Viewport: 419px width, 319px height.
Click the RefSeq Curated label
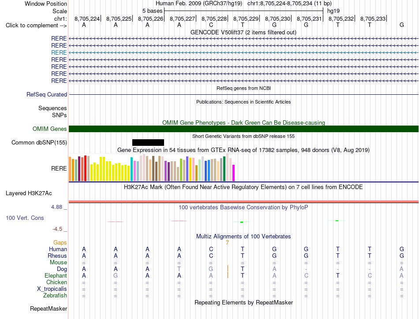[47, 94]
